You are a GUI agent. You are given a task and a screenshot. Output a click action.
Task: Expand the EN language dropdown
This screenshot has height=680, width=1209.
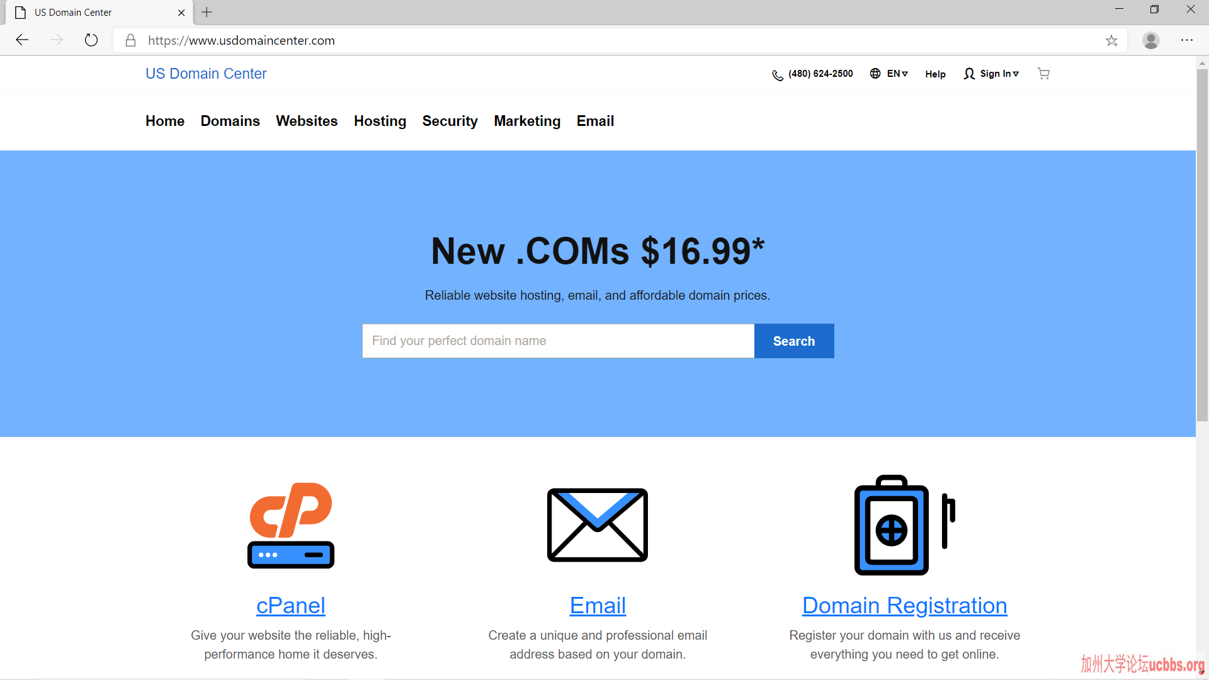click(x=897, y=74)
